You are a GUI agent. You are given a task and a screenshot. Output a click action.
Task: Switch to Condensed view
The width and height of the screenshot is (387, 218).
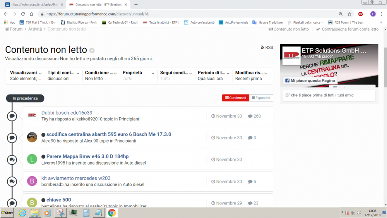click(236, 98)
